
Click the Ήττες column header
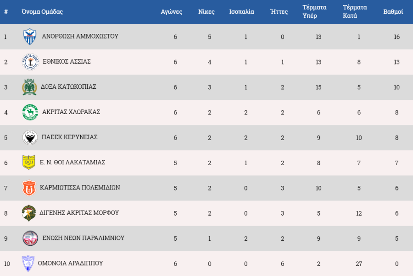[x=279, y=11]
